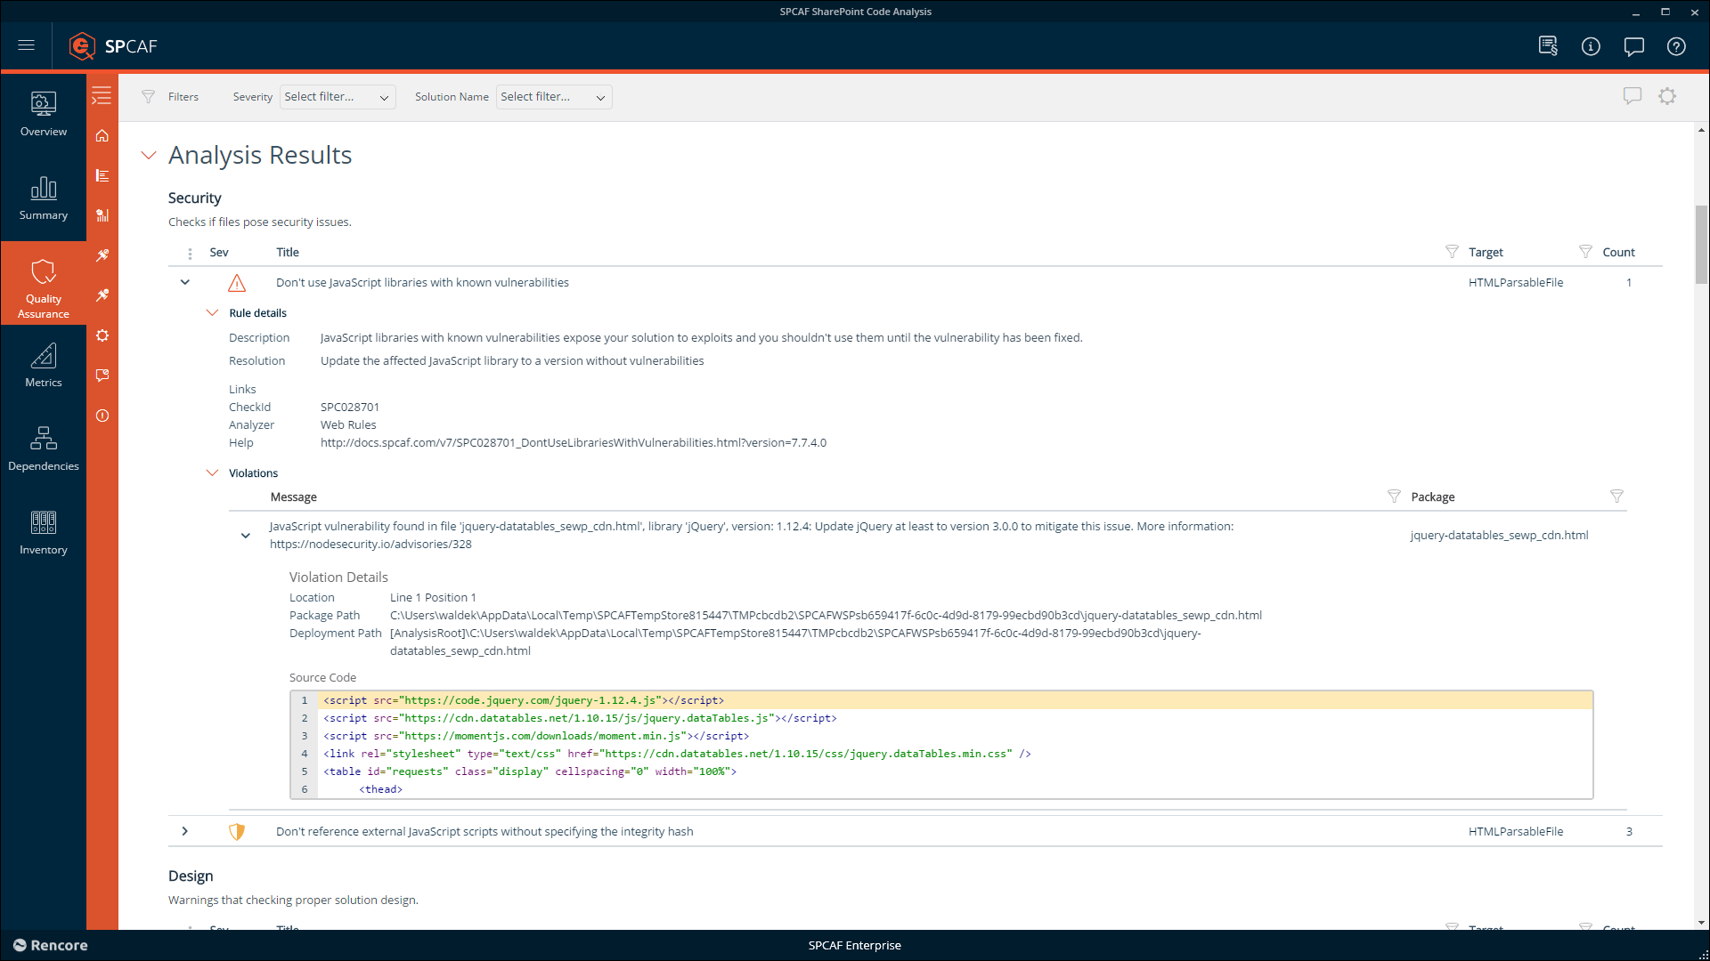Screen dimensions: 1710x961
Task: Click the nodesecurity.io advisory link
Action: 370,544
